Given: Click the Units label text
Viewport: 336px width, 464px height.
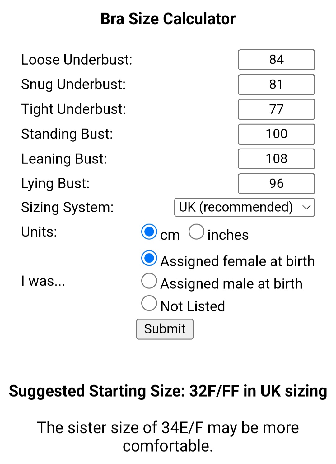Looking at the screenshot, I should click(x=39, y=232).
